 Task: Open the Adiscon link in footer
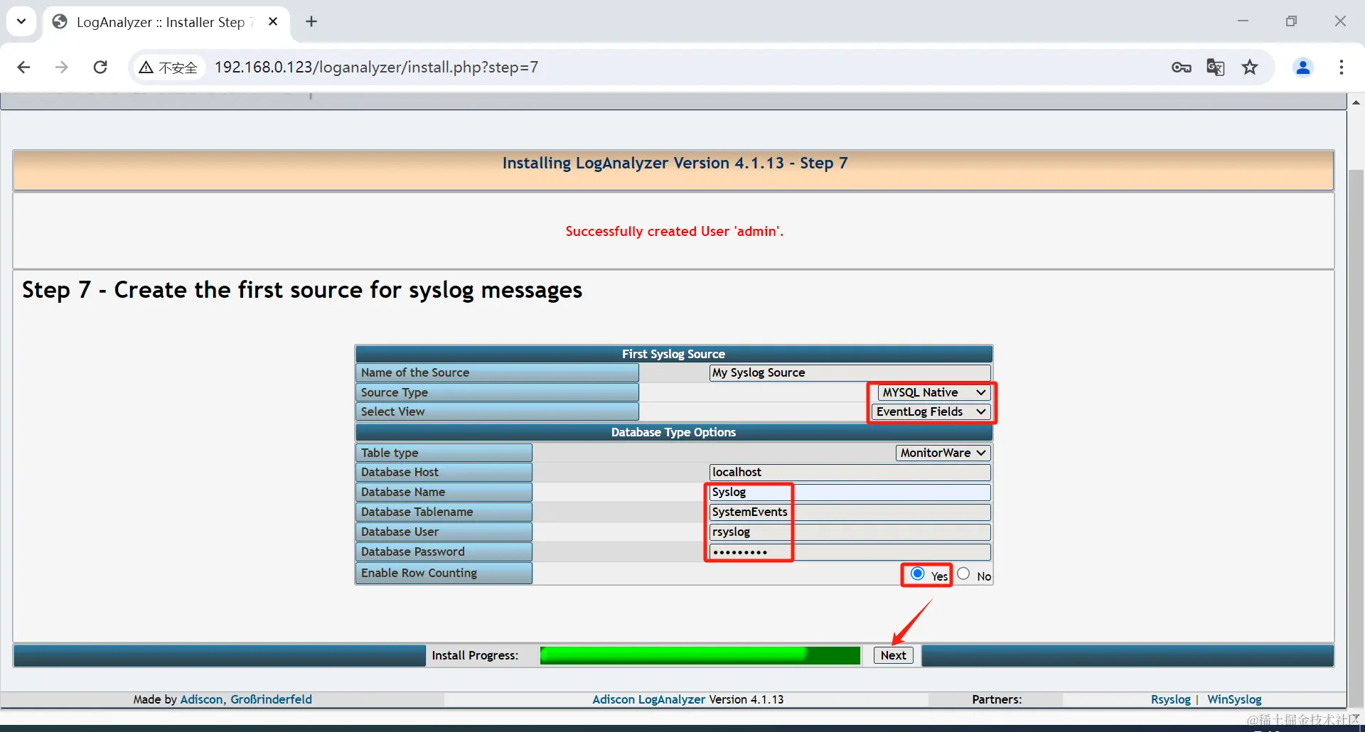202,699
